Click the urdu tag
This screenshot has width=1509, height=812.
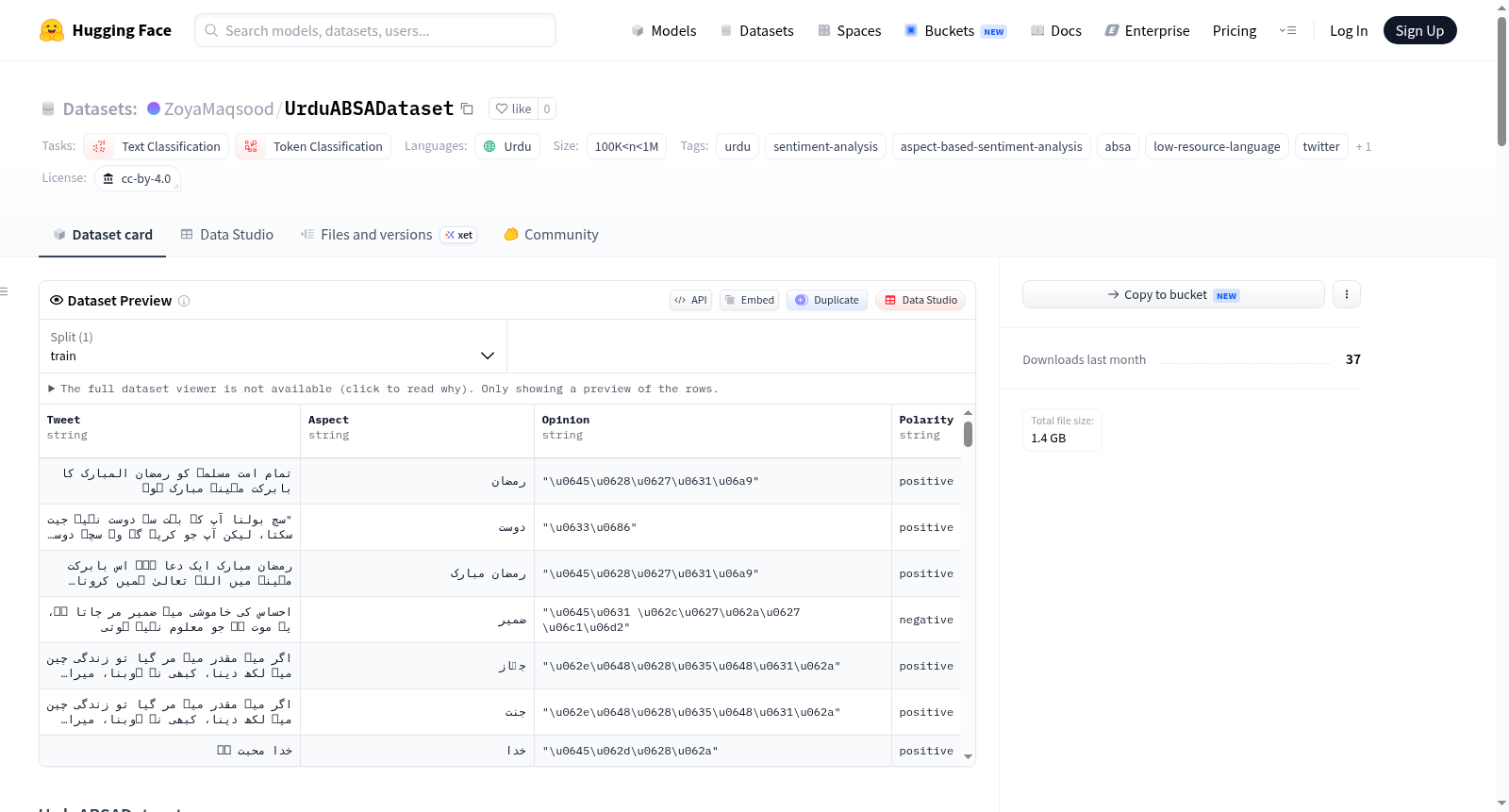(738, 146)
